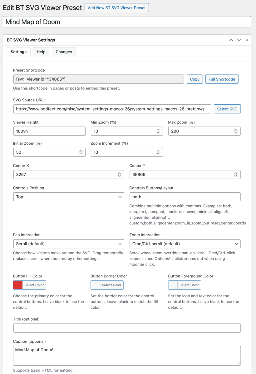Open the Pan Interaction dropdown
The height and width of the screenshot is (374, 256).
click(x=69, y=244)
